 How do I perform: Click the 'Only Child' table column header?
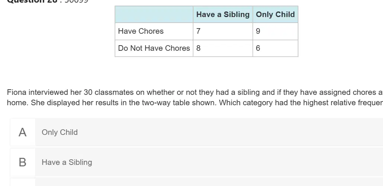[x=275, y=14]
